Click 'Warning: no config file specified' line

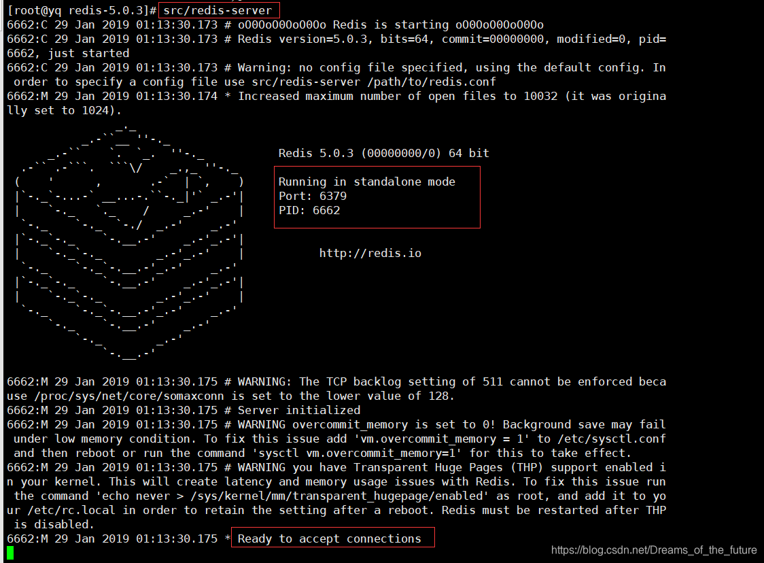click(336, 67)
